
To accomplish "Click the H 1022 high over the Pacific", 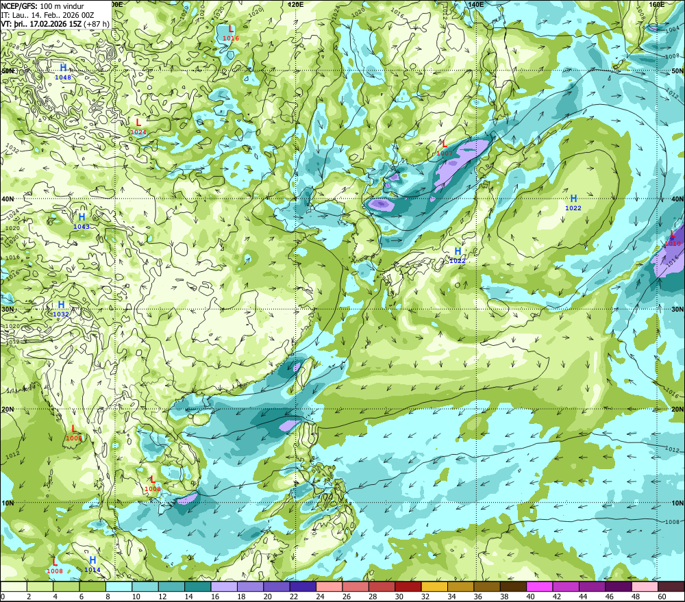I will 573,203.
